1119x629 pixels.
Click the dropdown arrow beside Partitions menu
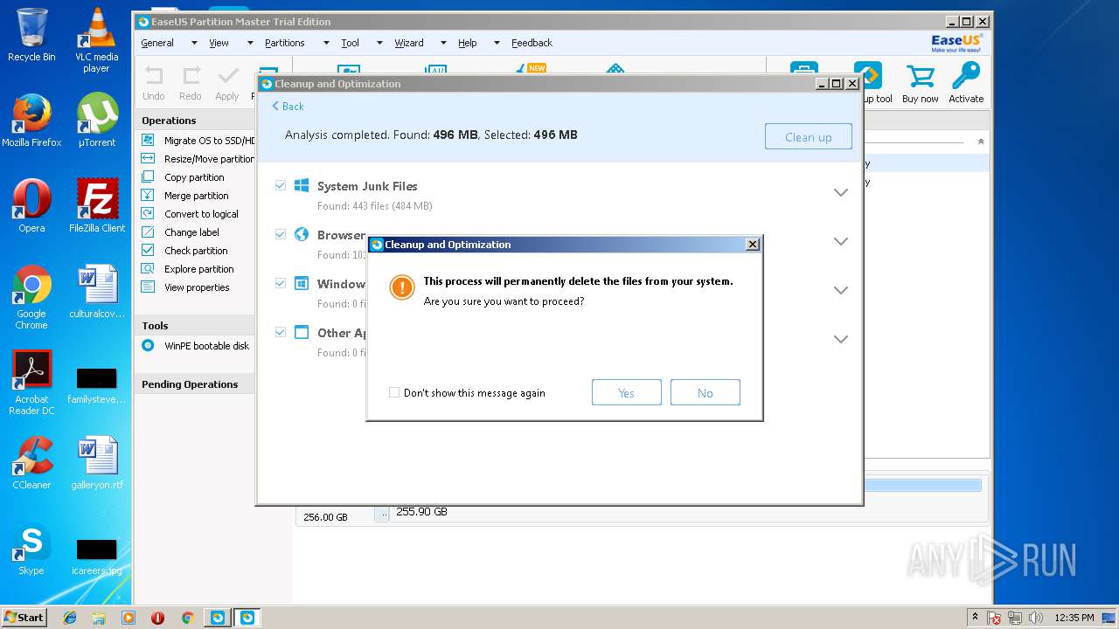[326, 43]
